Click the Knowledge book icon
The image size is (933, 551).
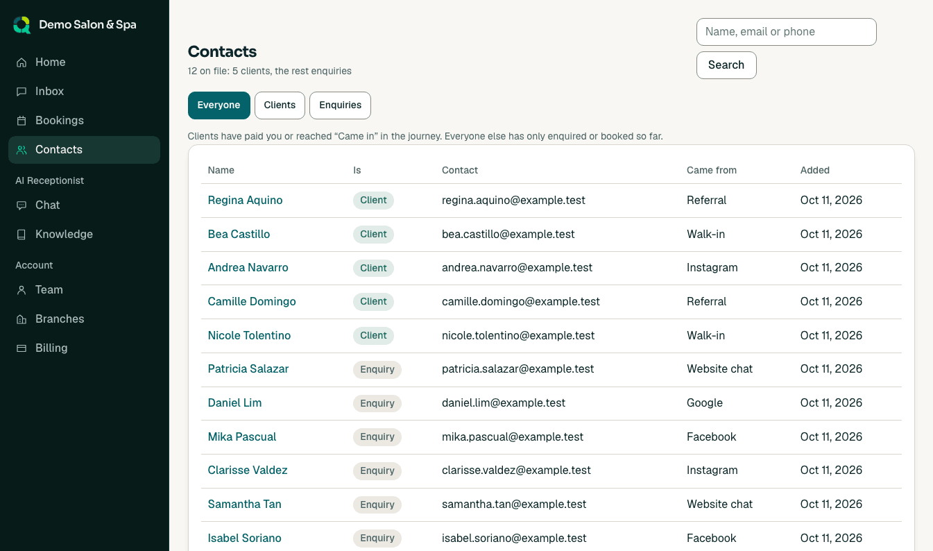(22, 235)
